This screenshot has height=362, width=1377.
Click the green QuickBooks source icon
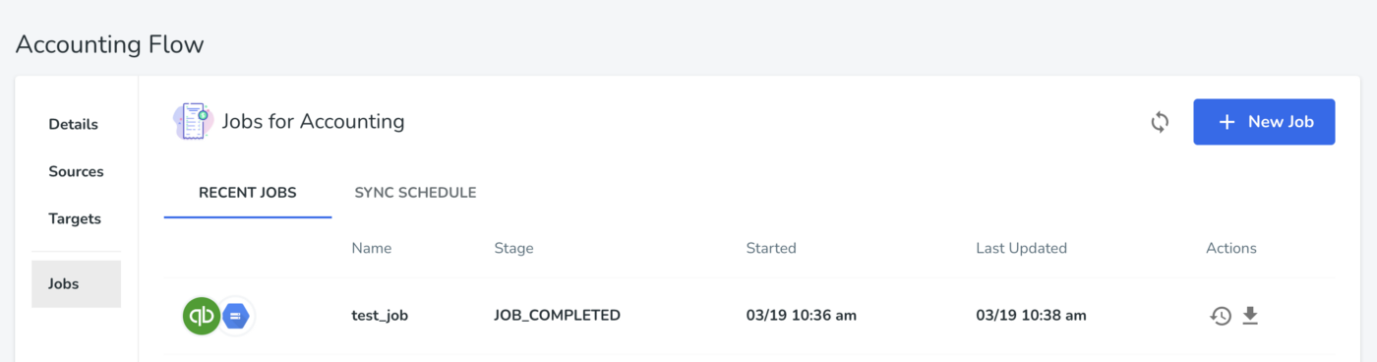202,316
